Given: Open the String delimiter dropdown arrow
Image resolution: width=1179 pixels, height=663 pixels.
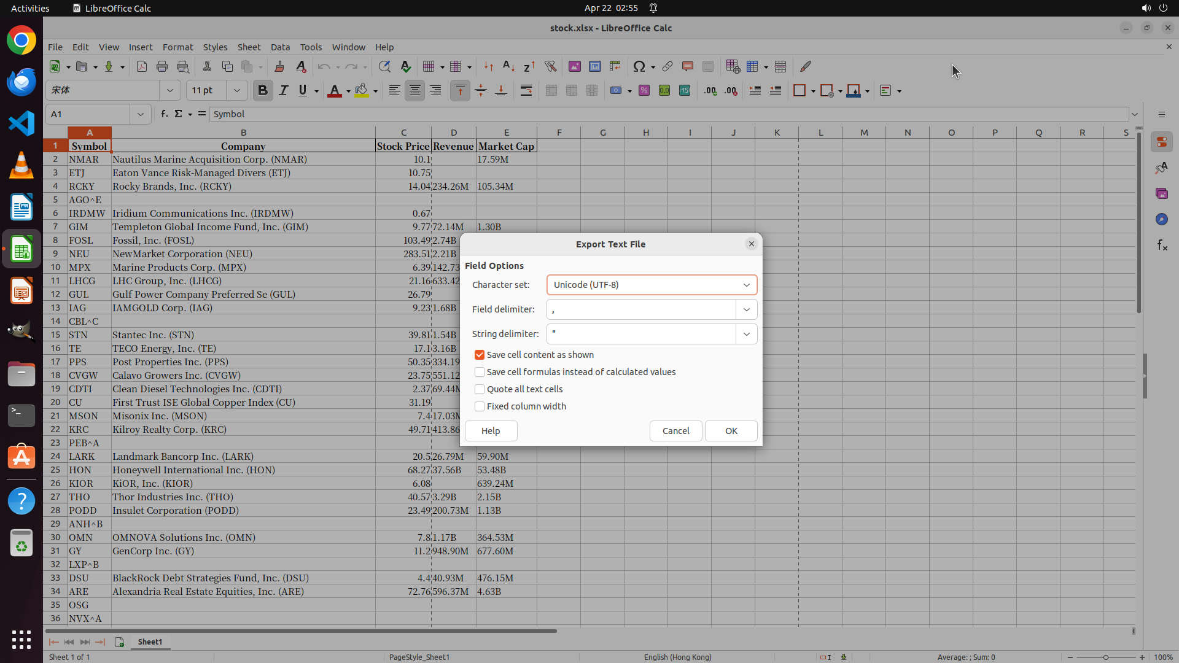Looking at the screenshot, I should (x=746, y=334).
